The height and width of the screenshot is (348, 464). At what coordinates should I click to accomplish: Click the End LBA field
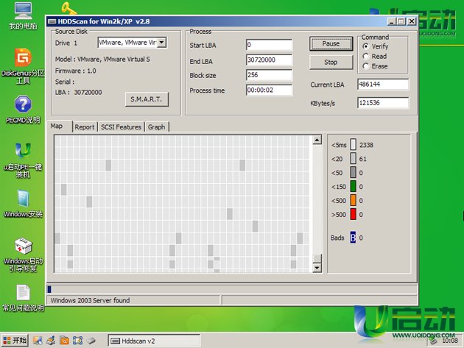pyautogui.click(x=269, y=60)
